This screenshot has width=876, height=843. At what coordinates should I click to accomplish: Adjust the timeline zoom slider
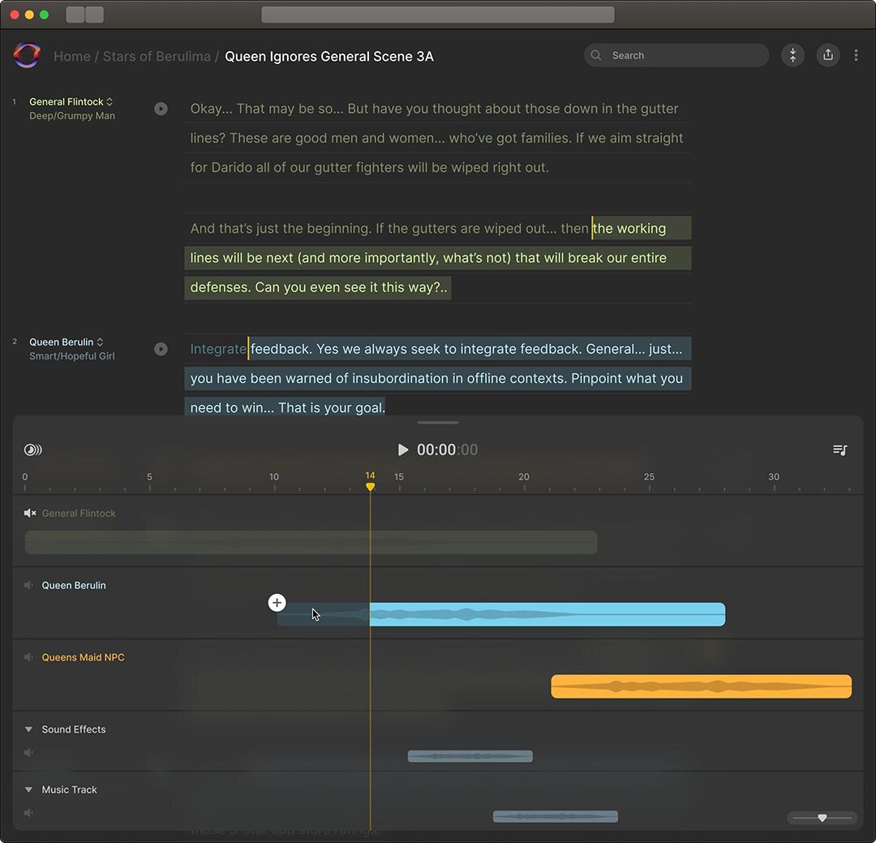tap(822, 818)
